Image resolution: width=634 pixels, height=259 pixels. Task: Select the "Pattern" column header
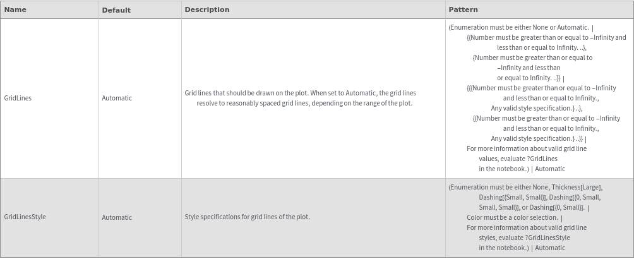pyautogui.click(x=463, y=9)
